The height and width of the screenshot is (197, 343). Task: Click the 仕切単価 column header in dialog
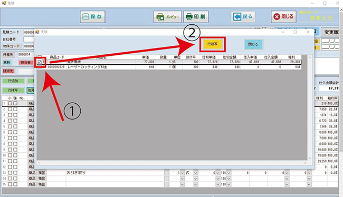click(208, 57)
